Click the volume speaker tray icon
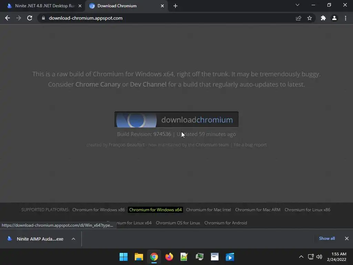 [319, 257]
